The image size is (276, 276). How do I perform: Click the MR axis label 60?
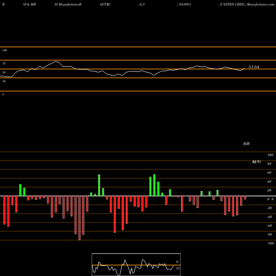[269, 173]
